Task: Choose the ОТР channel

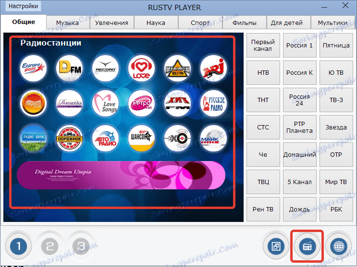Action: (336, 154)
